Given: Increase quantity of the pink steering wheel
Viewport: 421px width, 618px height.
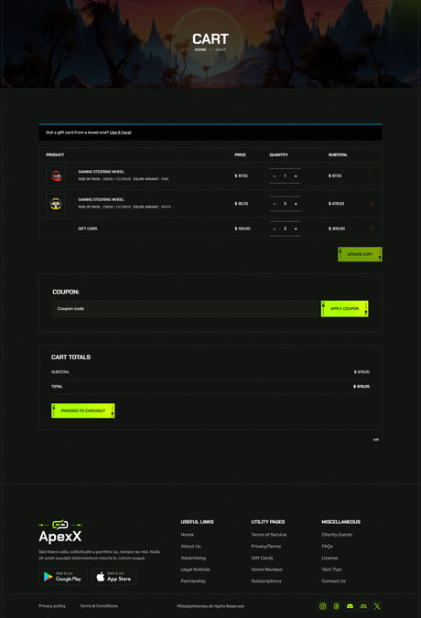Looking at the screenshot, I should click(296, 176).
